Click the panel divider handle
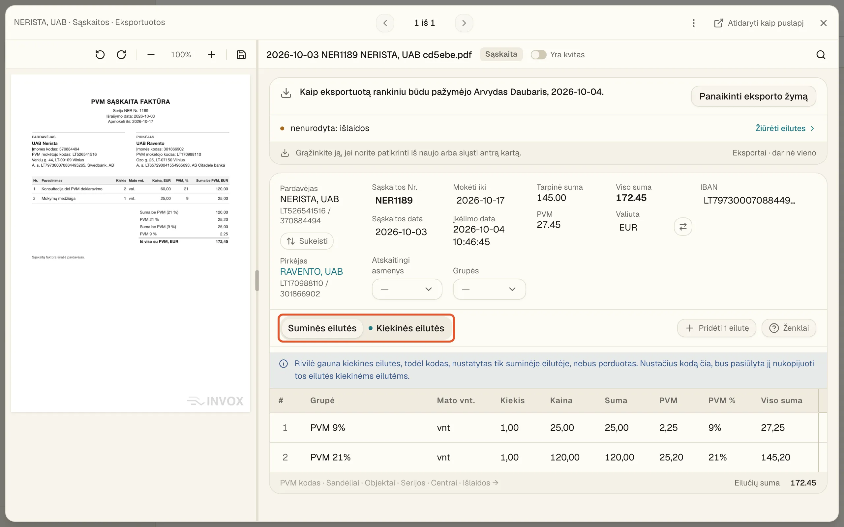 point(257,281)
